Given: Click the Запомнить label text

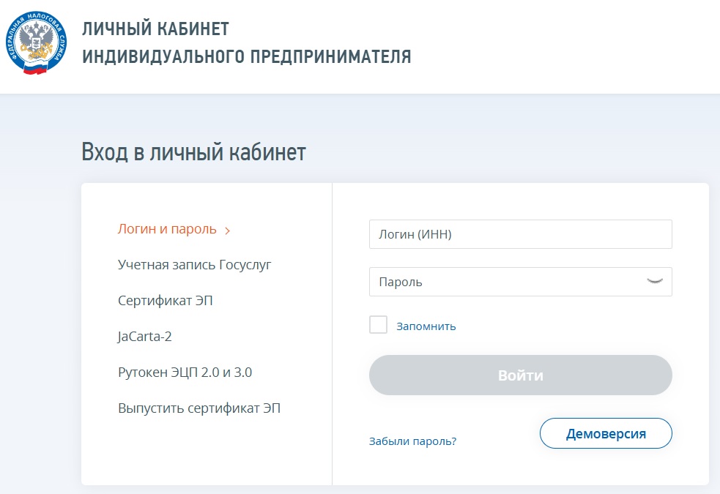Looking at the screenshot, I should point(426,326).
